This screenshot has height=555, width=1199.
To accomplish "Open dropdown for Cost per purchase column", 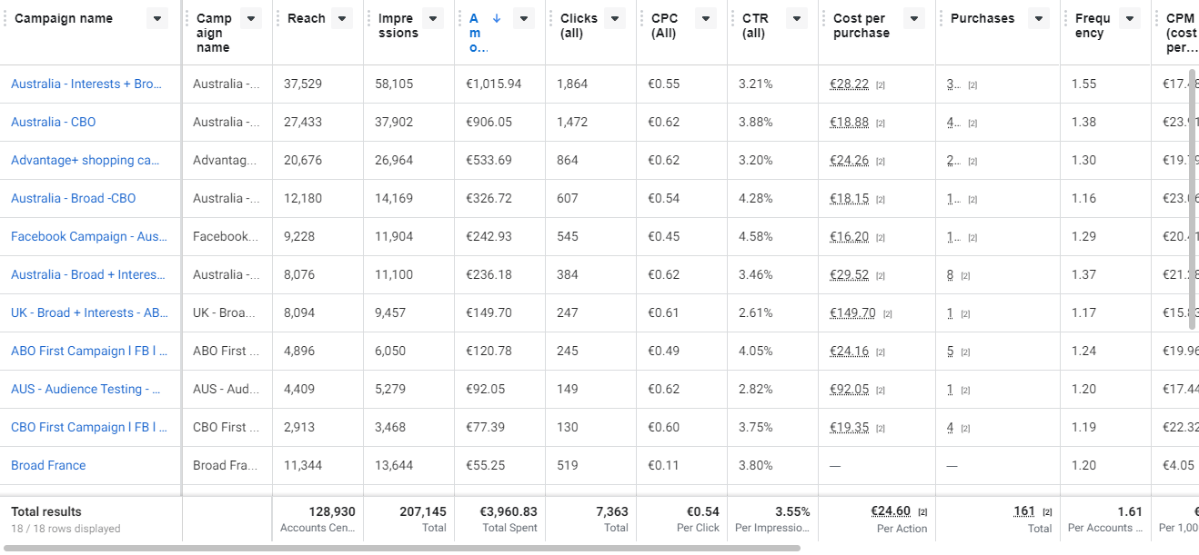I will click(x=914, y=18).
